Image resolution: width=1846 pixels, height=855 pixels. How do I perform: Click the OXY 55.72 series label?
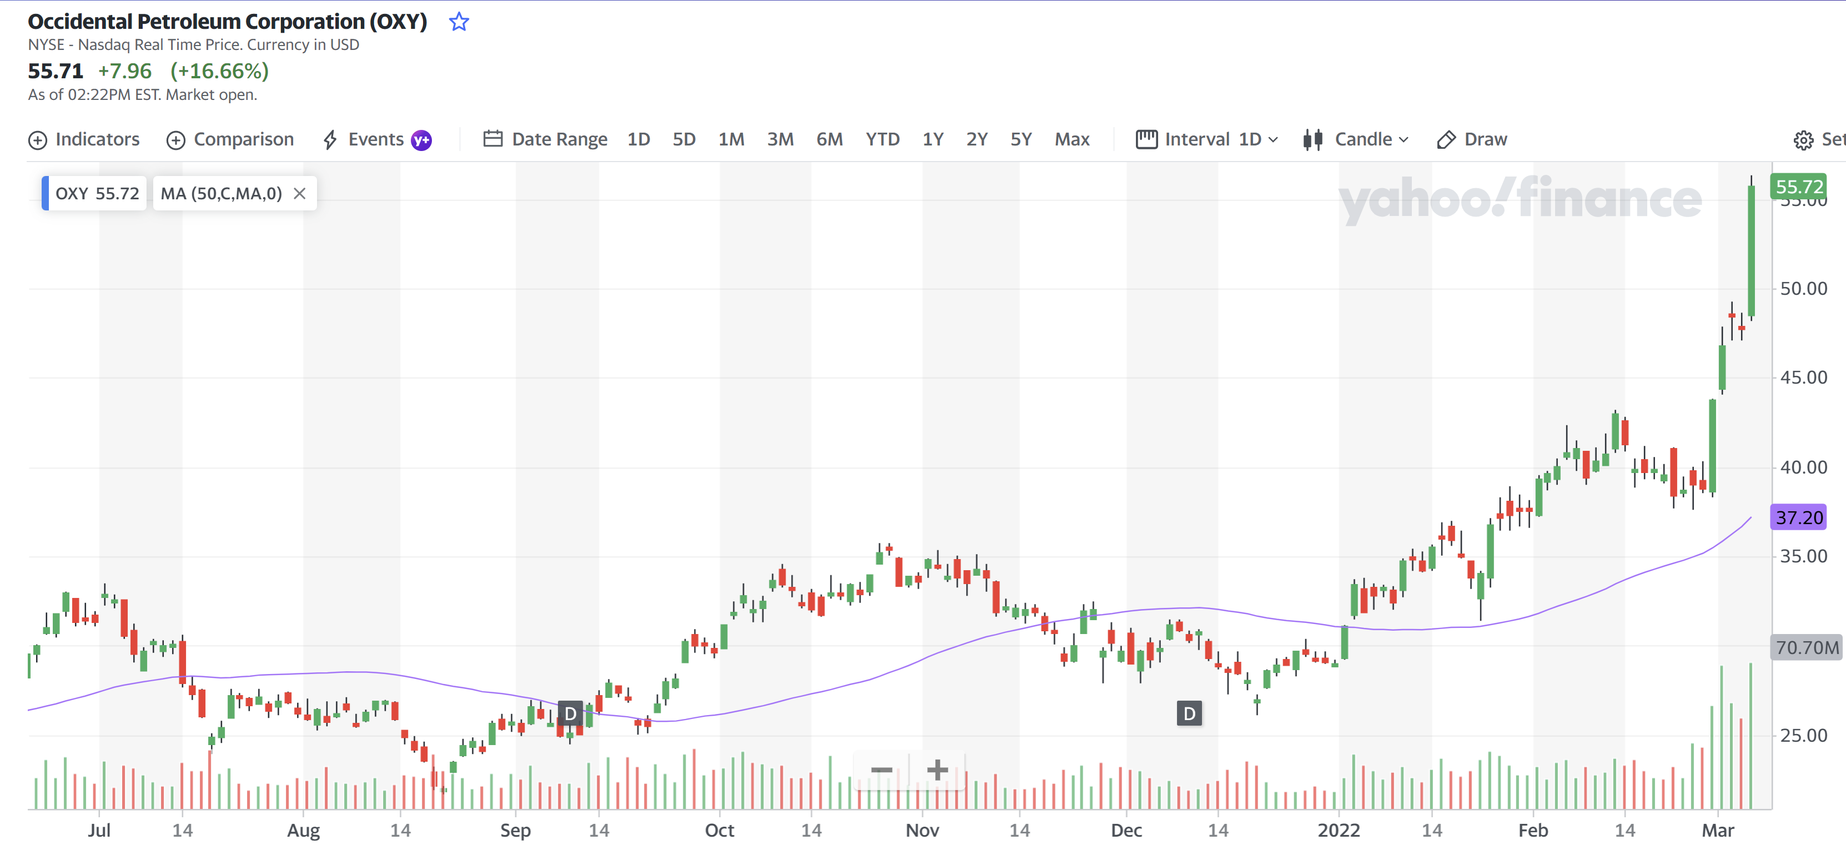pyautogui.click(x=94, y=194)
